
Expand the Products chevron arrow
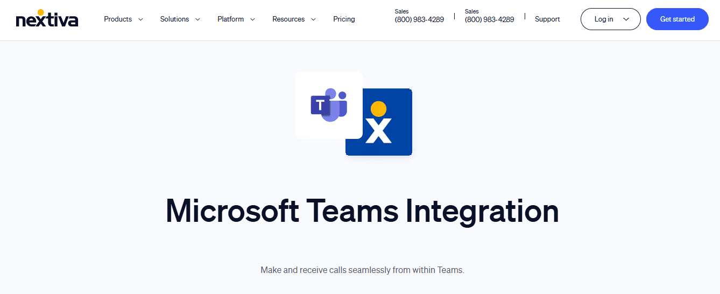[x=140, y=19]
